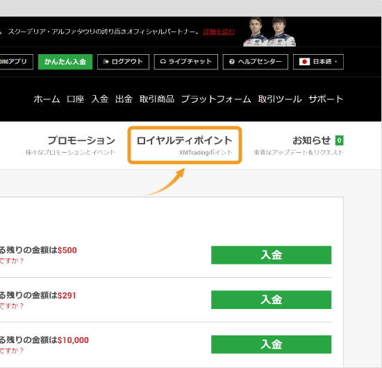Click the question mark help icon
The image size is (382, 368).
pos(232,62)
